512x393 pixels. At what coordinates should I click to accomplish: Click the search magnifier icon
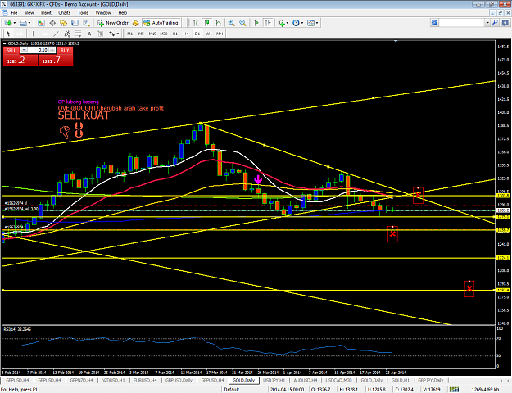point(496,23)
